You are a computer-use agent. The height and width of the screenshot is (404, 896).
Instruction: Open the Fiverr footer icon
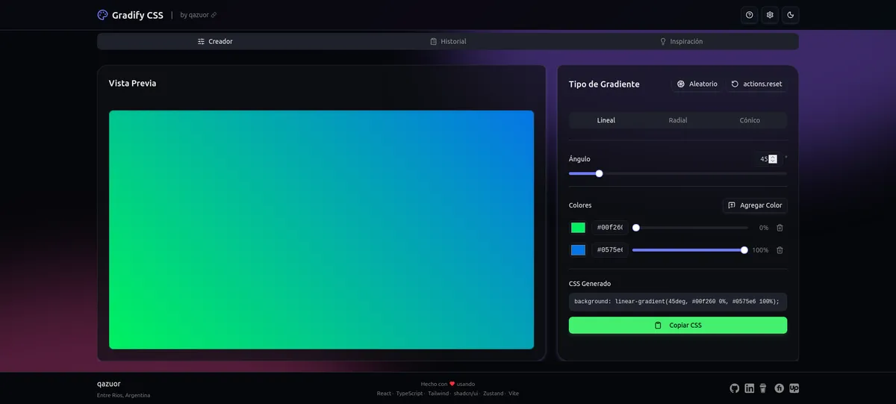click(779, 388)
